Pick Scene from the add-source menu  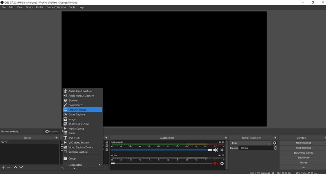83,133
